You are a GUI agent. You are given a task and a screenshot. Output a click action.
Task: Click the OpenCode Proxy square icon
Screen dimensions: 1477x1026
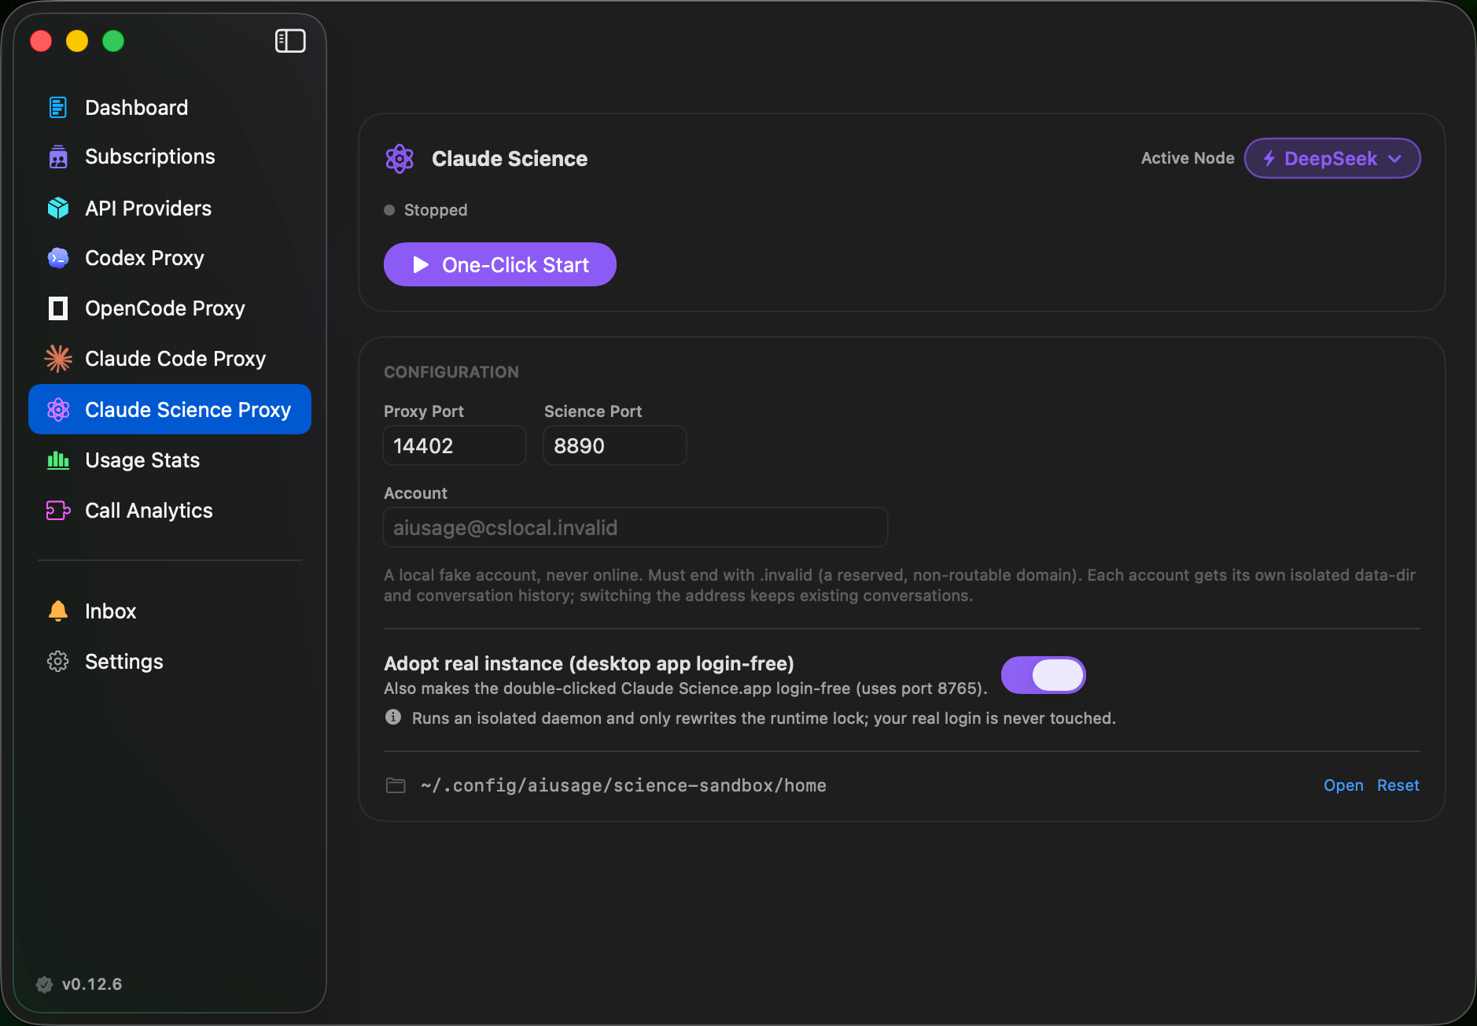(58, 308)
